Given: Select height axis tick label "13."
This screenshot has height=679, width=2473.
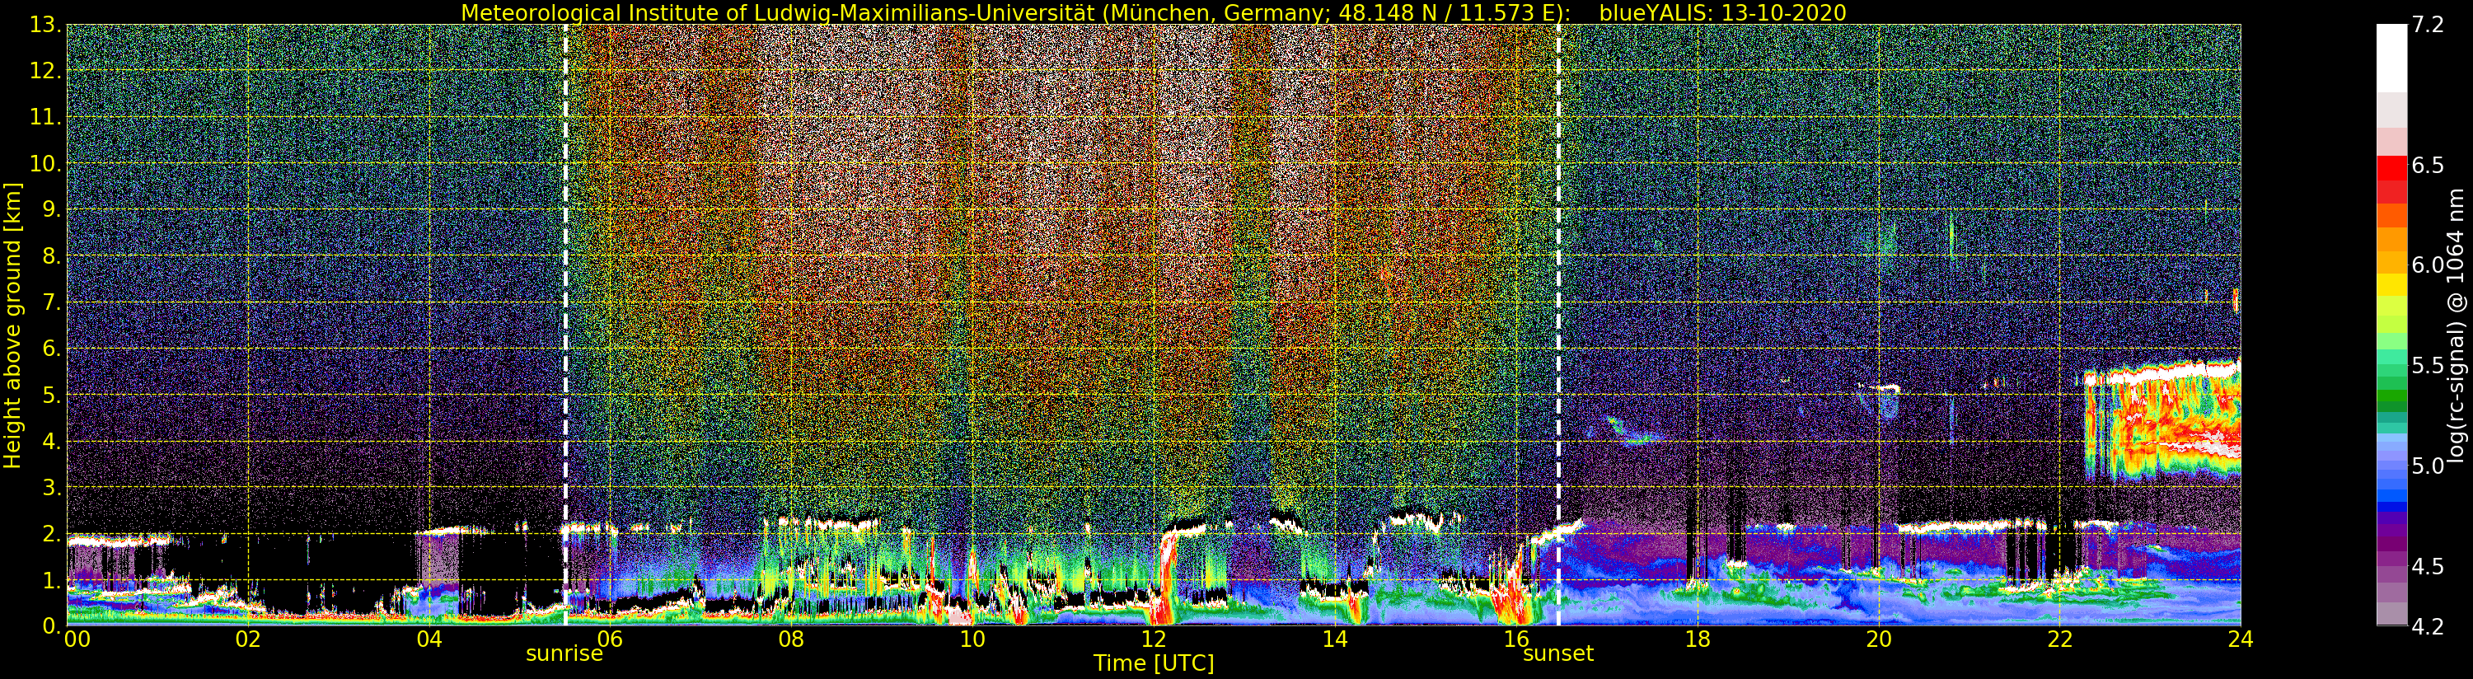Looking at the screenshot, I should pyautogui.click(x=45, y=25).
